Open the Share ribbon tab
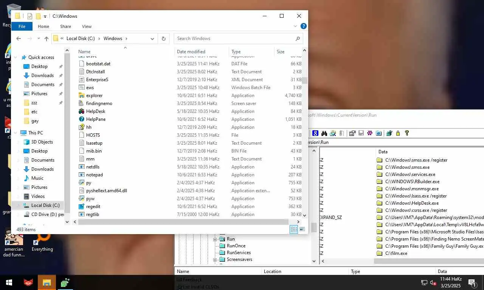The height and width of the screenshot is (290, 484). click(x=65, y=26)
